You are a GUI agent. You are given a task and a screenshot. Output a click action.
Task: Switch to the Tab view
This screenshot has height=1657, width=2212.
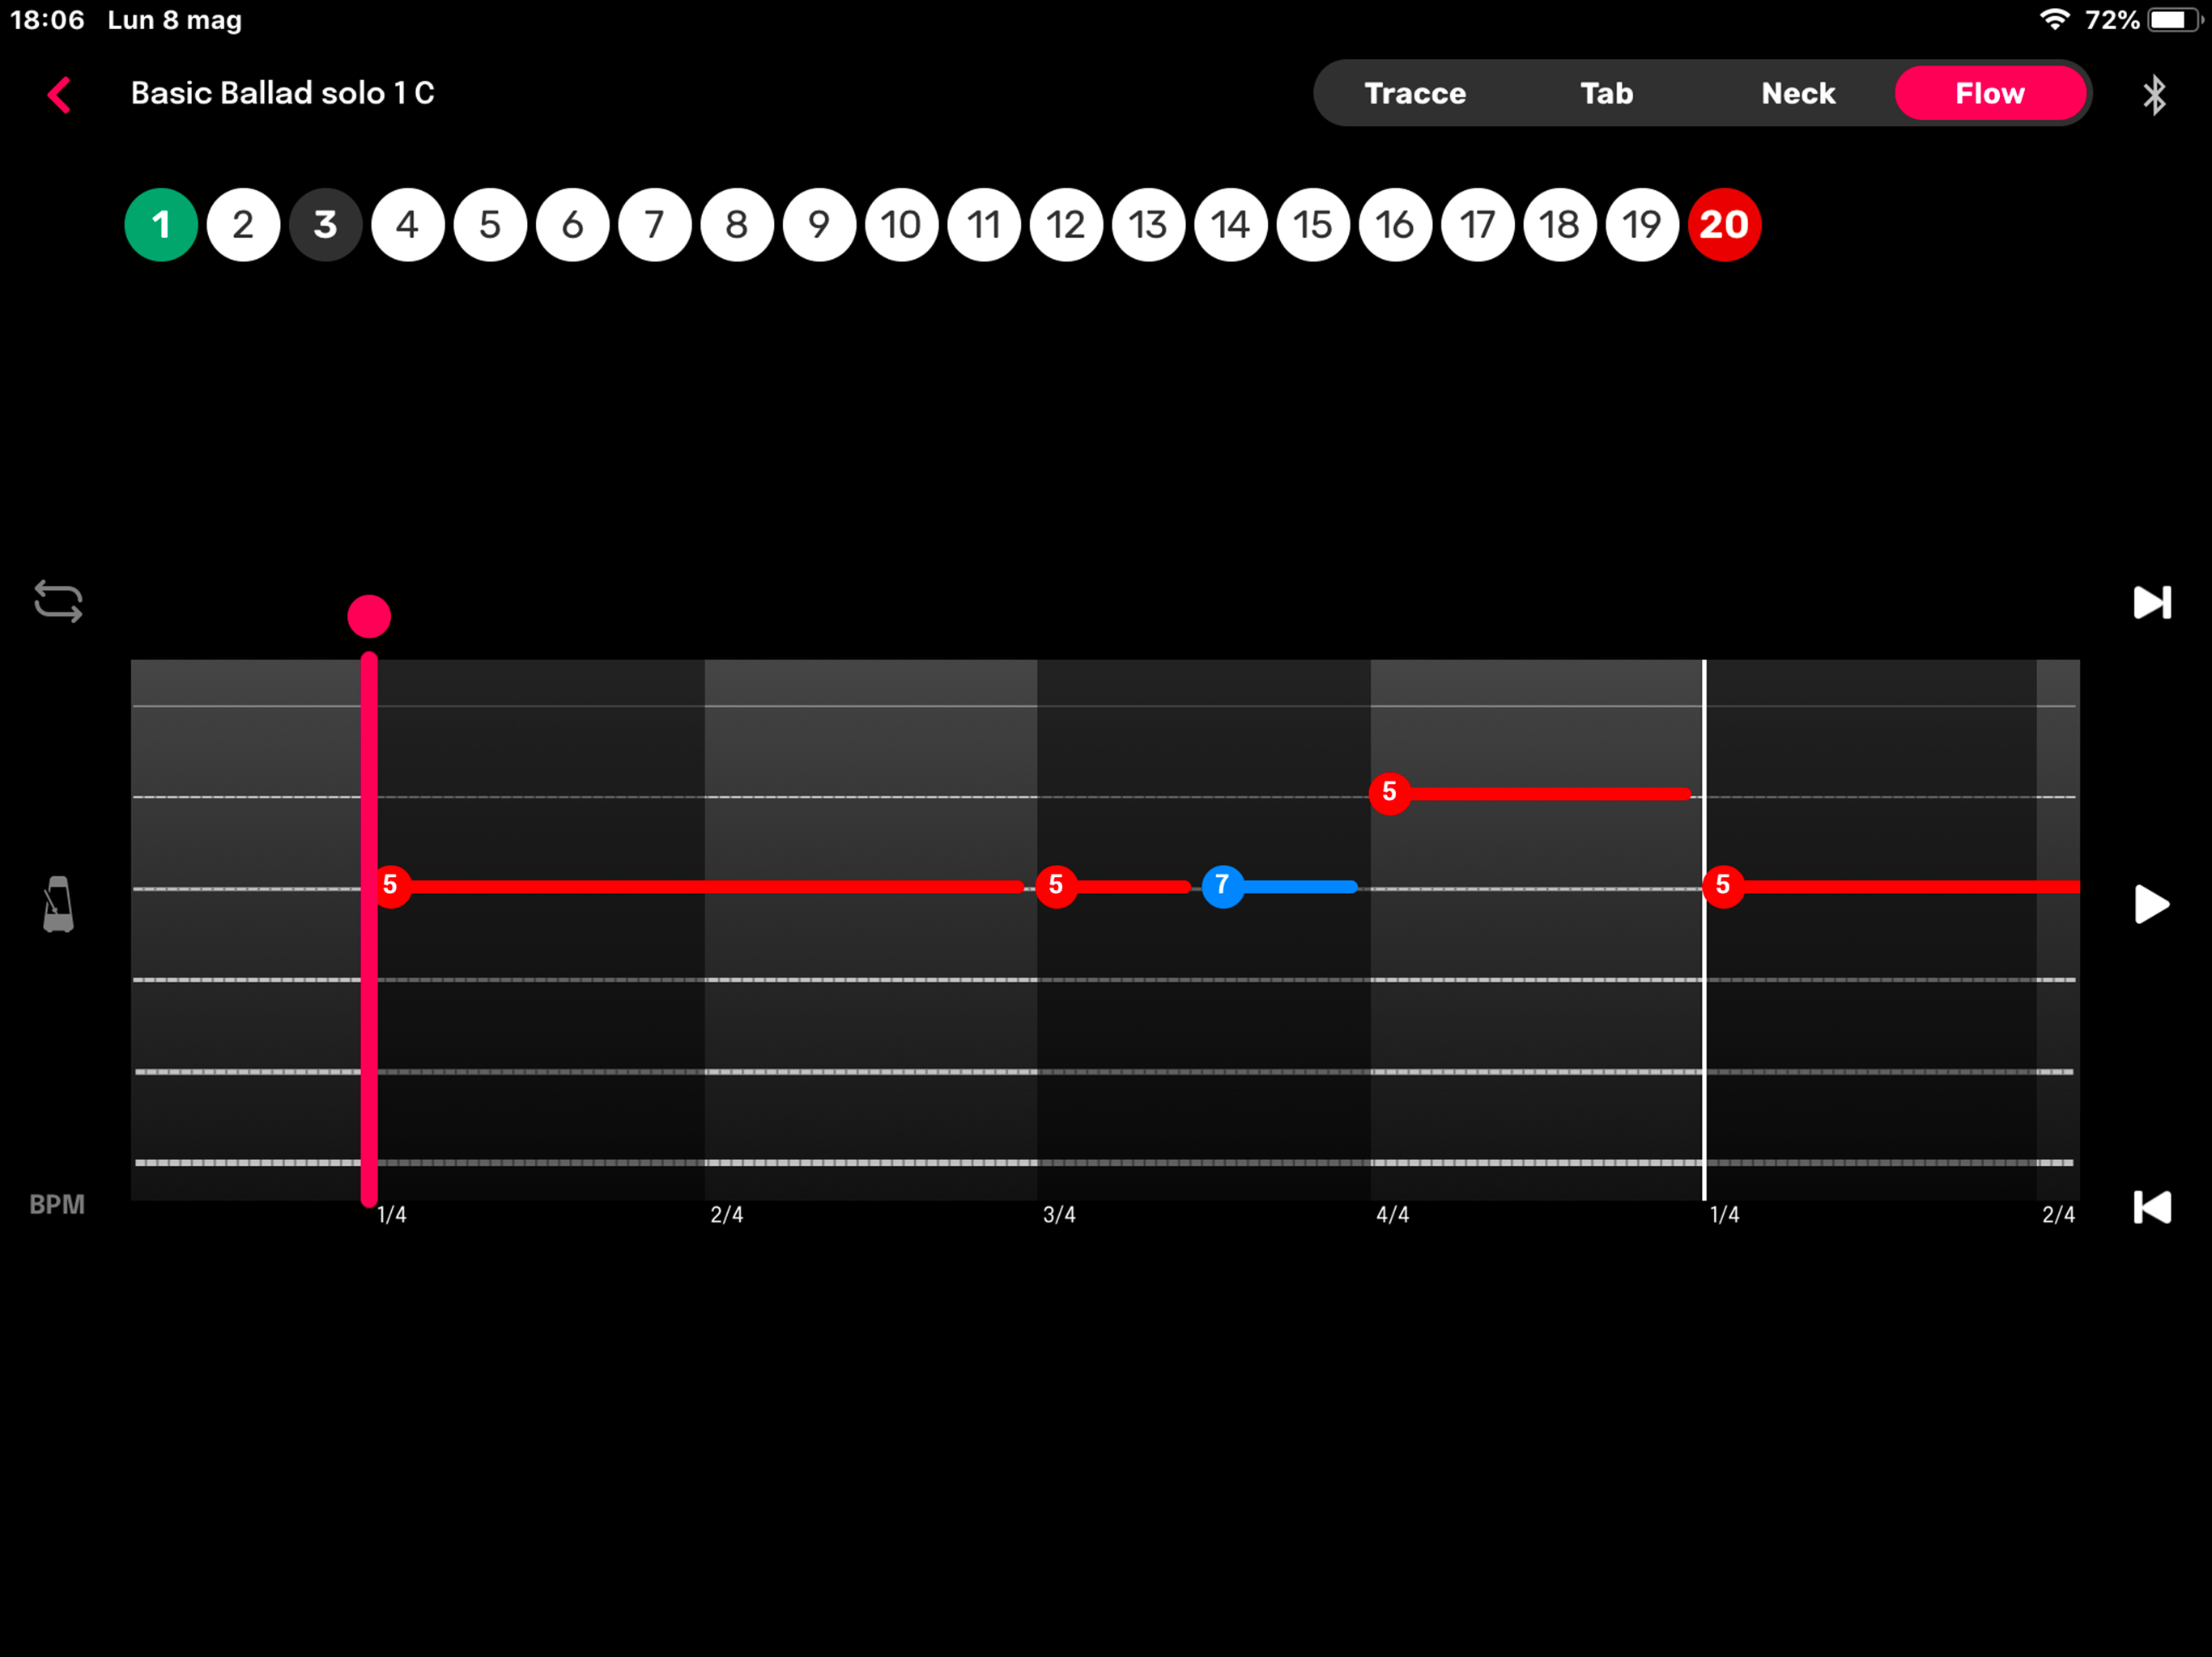pyautogui.click(x=1606, y=93)
